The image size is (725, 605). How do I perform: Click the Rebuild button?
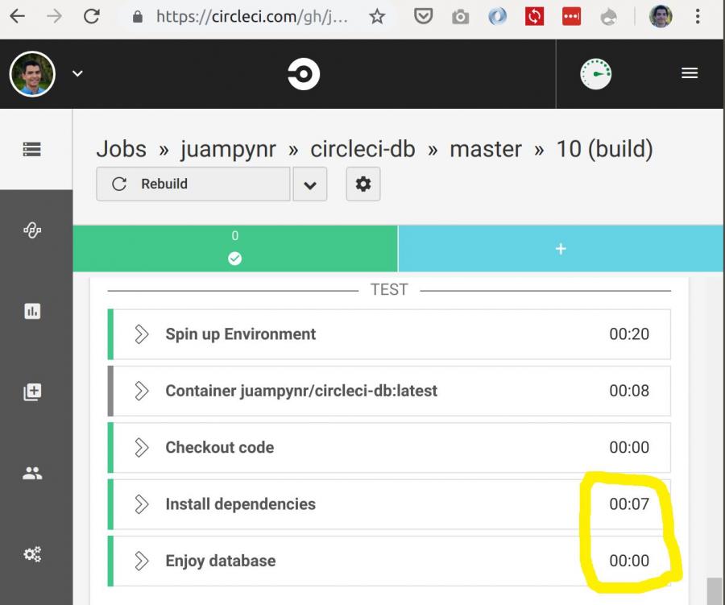[x=193, y=184]
